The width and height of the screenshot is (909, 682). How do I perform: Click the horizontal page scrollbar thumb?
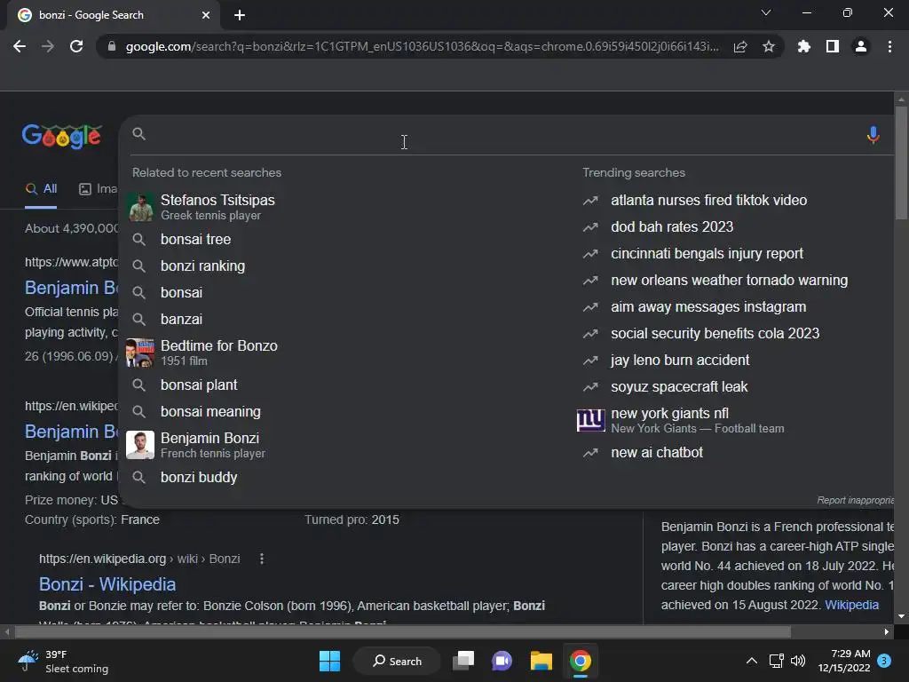(403, 631)
